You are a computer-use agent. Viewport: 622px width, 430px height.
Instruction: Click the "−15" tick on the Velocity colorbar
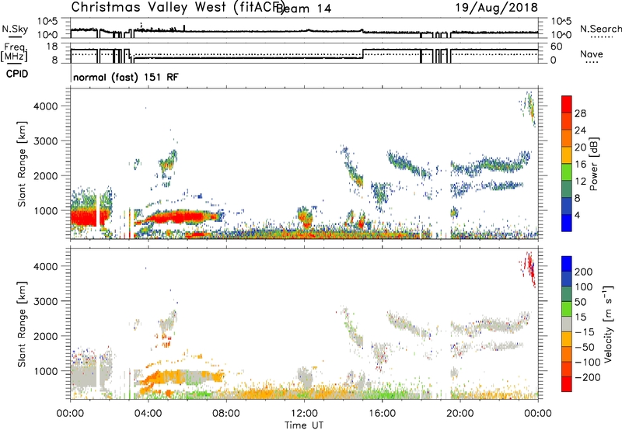point(585,332)
